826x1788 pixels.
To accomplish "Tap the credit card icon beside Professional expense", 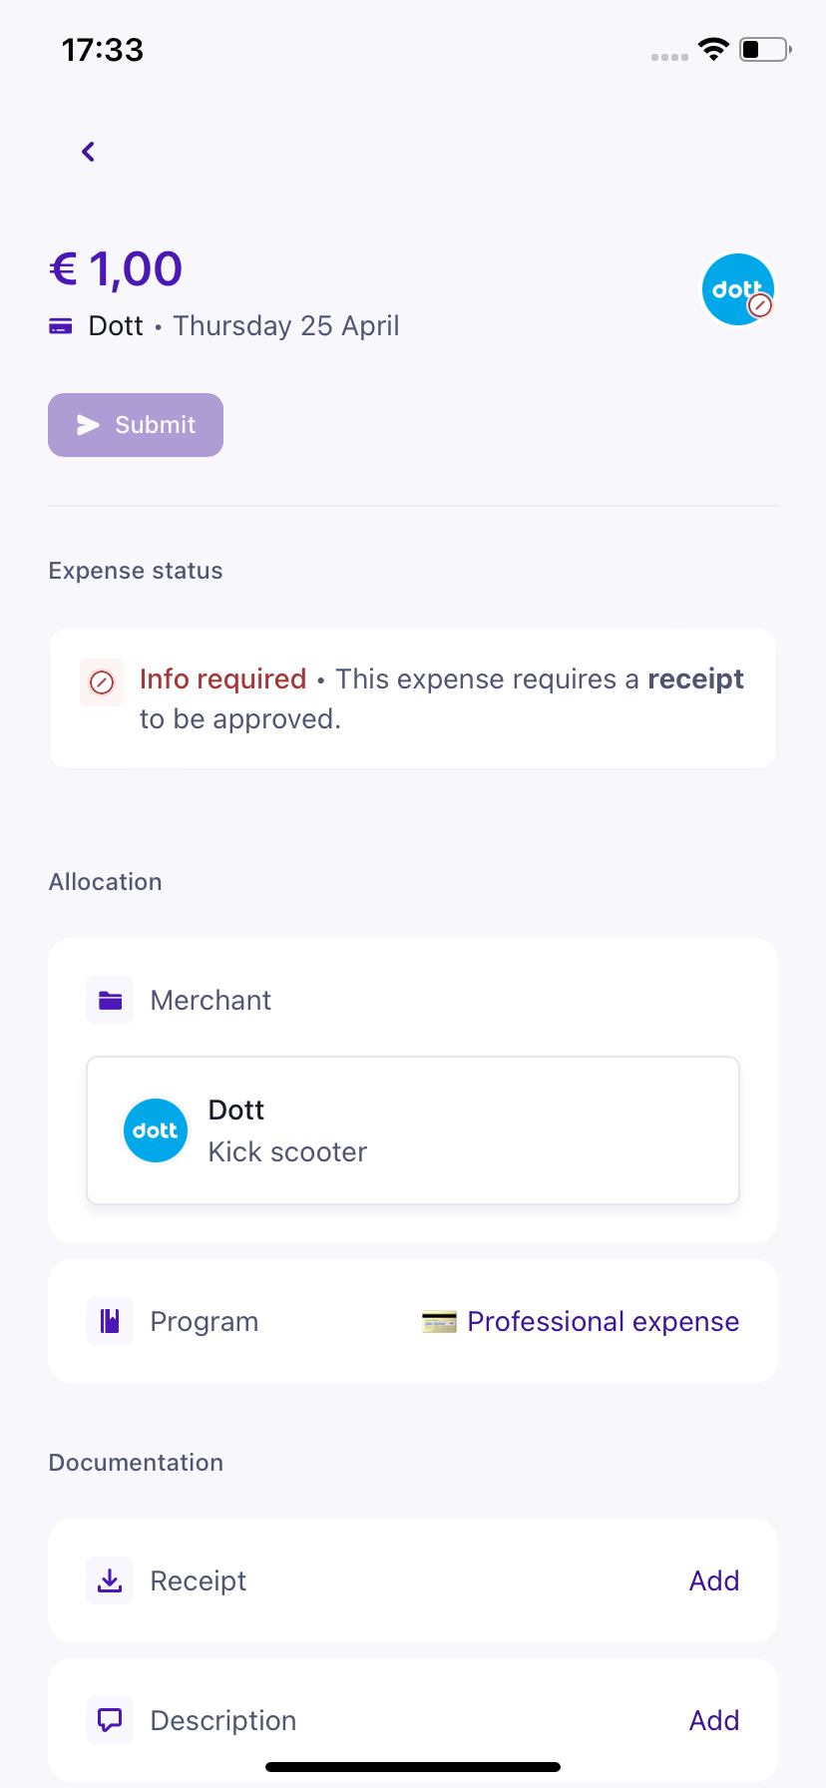I will click(439, 1322).
